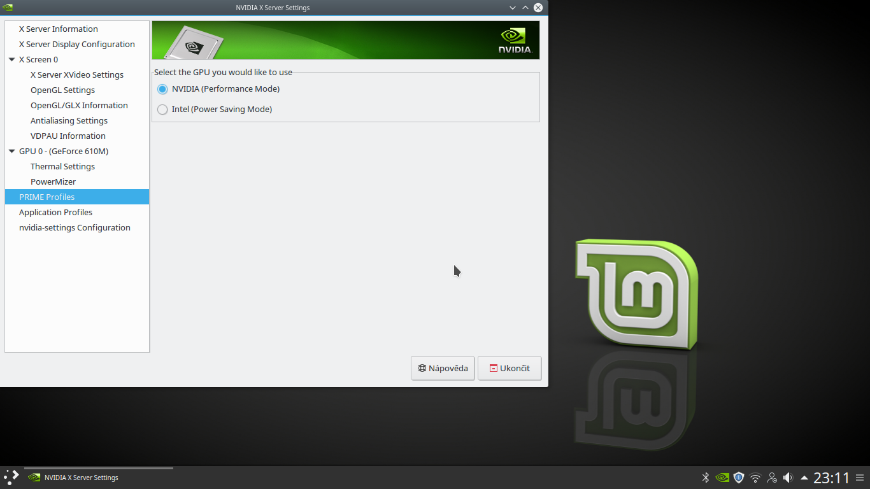
Task: Open the application launcher in the panel
Action: click(11, 477)
